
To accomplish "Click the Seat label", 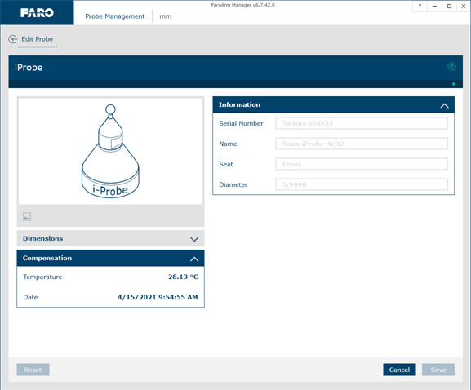I will click(226, 164).
